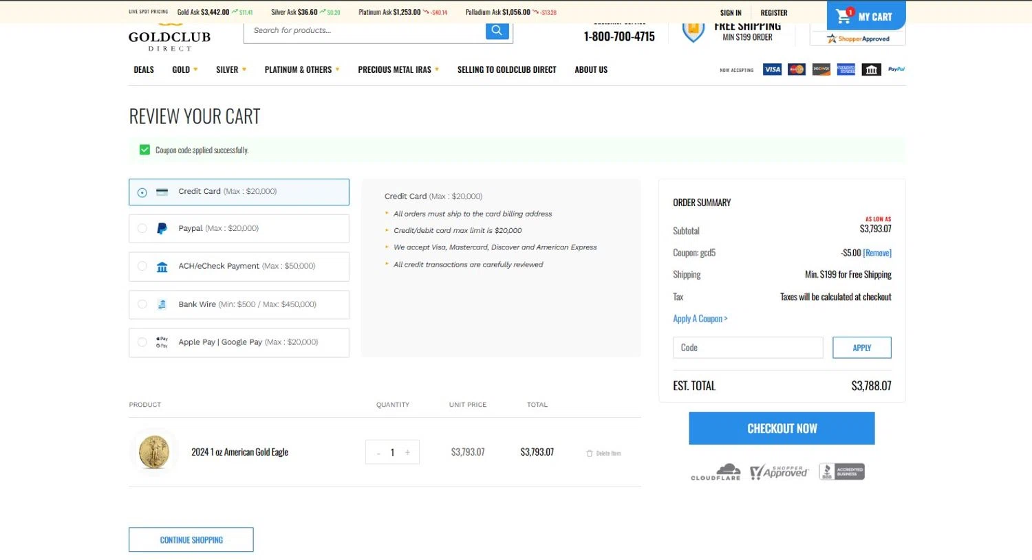Viewport: 1032px width, 560px height.
Task: Expand Platinum & Others dropdown
Action: click(302, 69)
